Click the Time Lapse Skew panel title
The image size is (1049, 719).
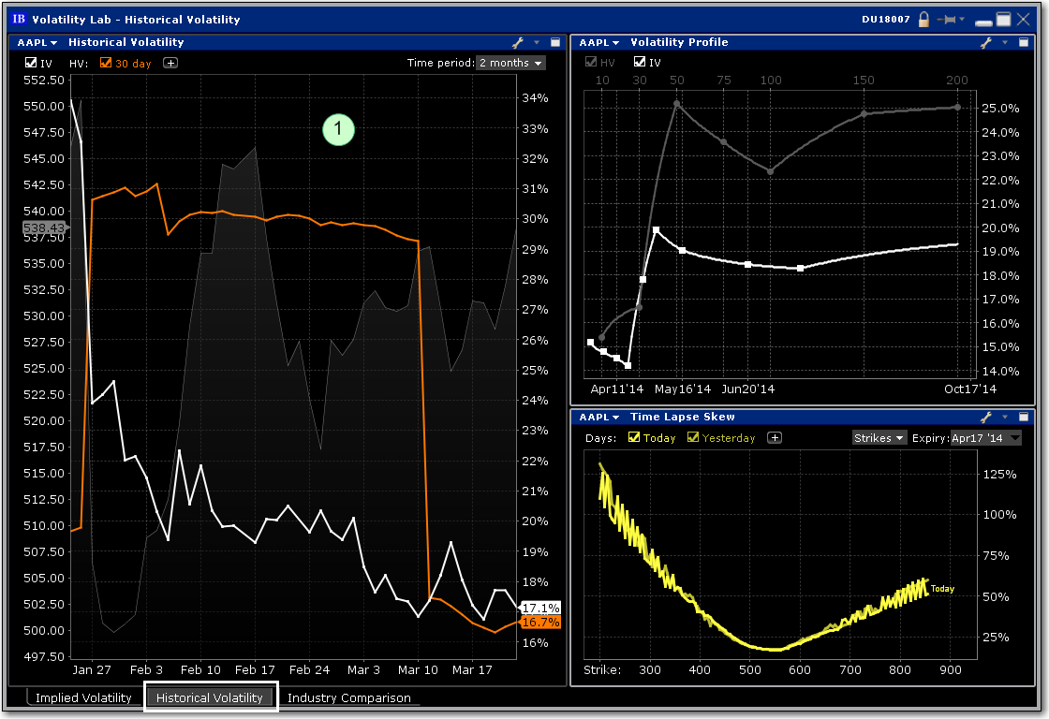tap(683, 417)
